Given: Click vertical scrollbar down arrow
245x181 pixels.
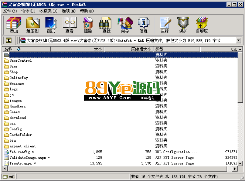Looking at the screenshot, I should tap(240, 164).
